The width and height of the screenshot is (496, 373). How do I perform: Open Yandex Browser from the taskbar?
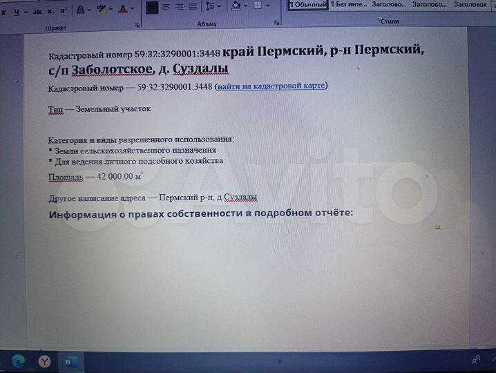click(45, 361)
